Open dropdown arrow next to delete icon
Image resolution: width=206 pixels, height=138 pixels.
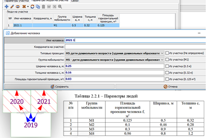click(x=27, y=6)
